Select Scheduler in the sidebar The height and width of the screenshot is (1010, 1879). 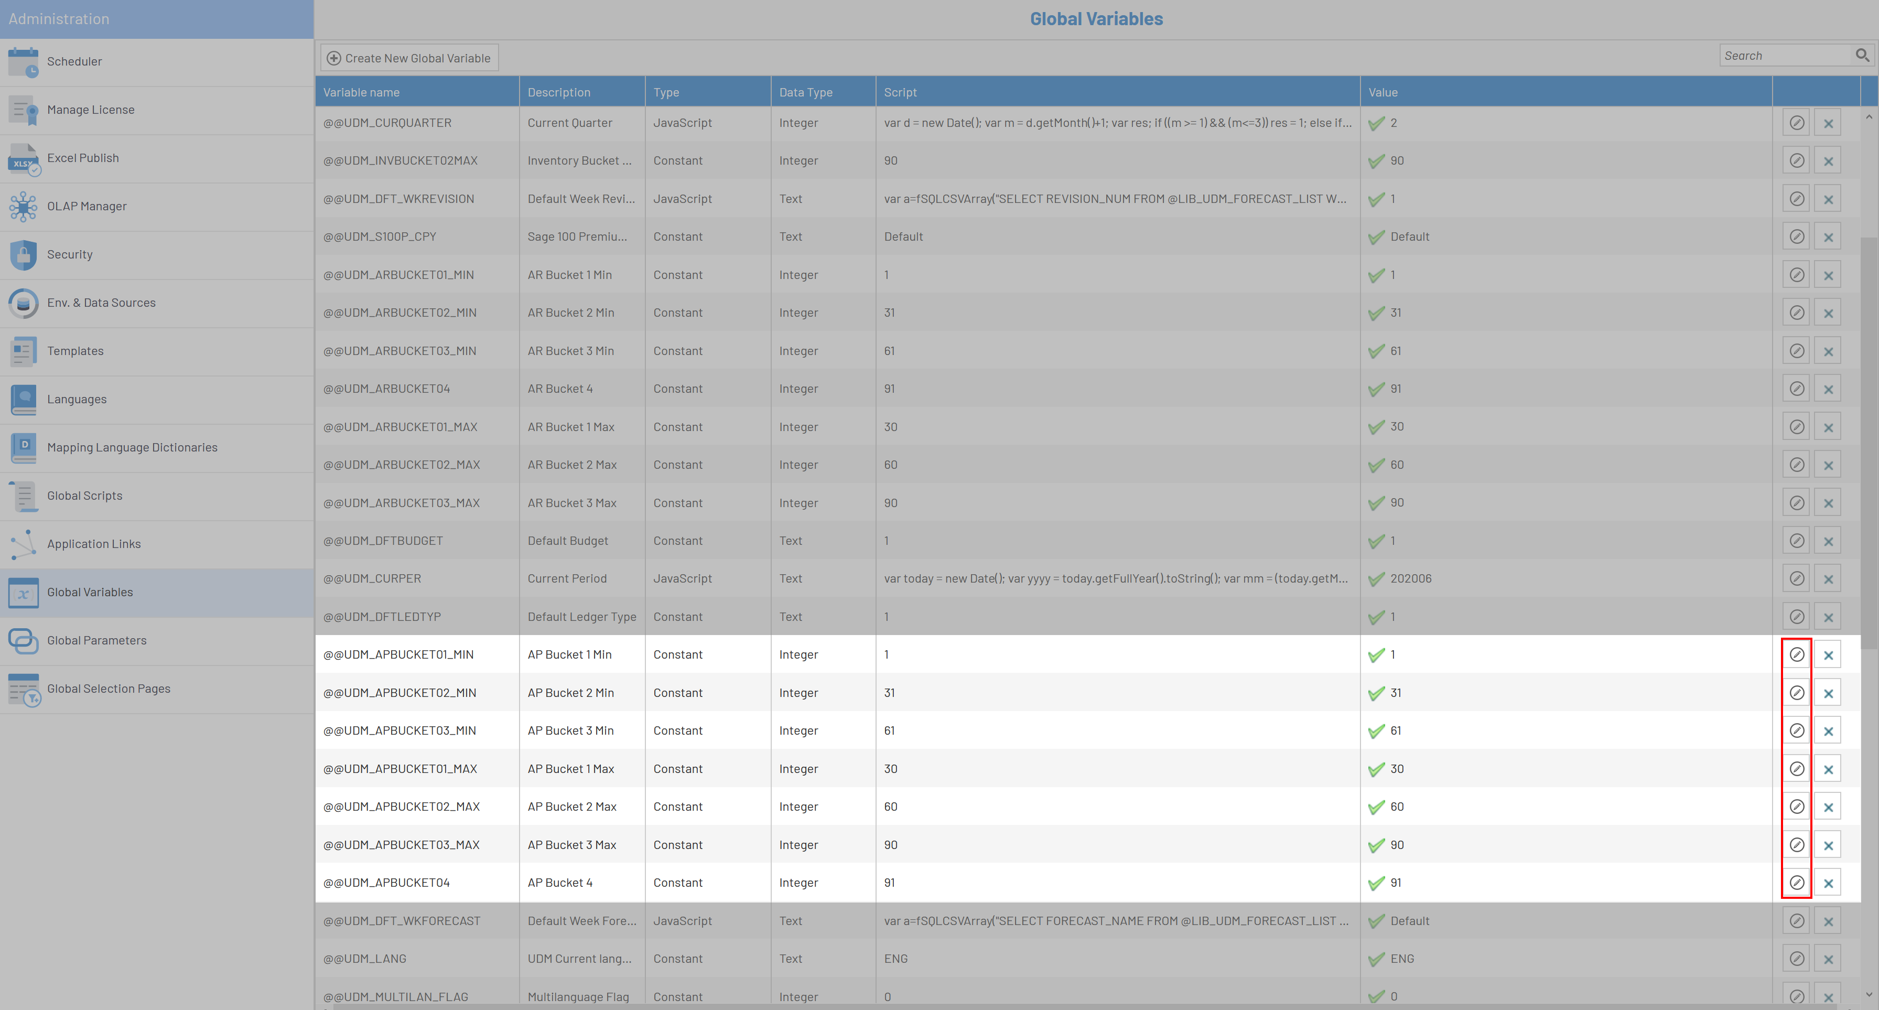point(157,62)
